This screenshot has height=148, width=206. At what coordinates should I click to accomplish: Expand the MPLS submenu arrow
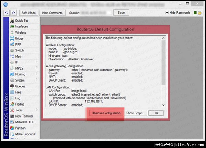pos(36,68)
